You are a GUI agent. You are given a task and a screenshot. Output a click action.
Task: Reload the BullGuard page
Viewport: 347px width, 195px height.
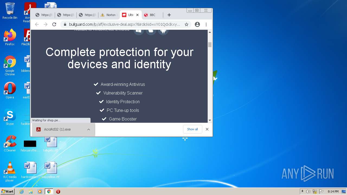(x=54, y=24)
